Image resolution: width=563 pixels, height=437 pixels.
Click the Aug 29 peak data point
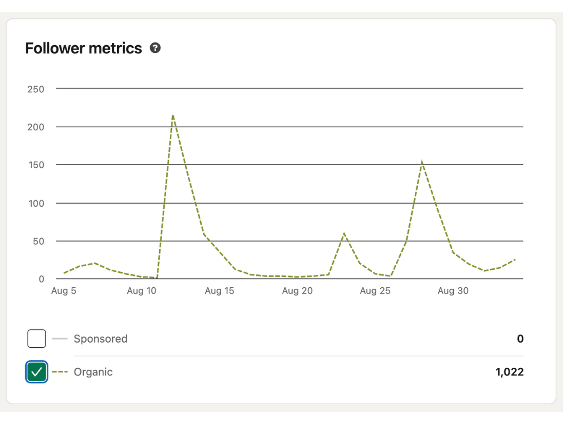pos(422,161)
